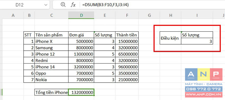Click the criteria value cell containing 3
This screenshot has width=225, height=100.
click(x=197, y=41)
